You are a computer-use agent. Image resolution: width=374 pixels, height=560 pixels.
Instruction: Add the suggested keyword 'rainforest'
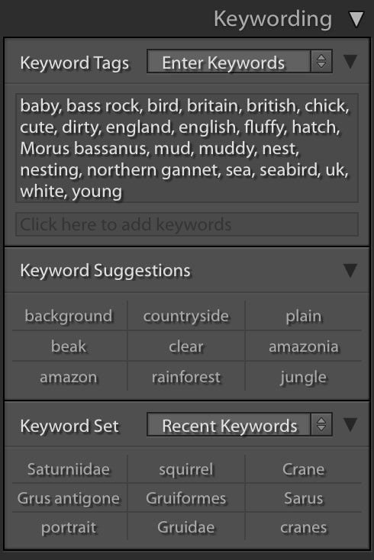click(186, 377)
